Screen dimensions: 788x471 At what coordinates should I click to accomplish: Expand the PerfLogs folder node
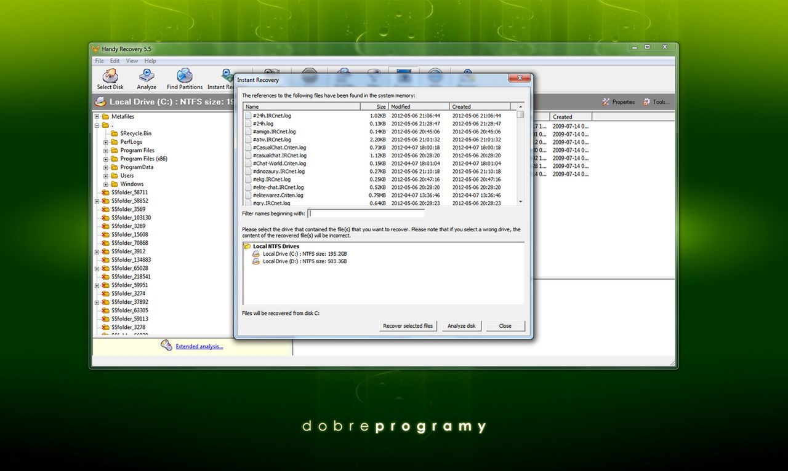(106, 142)
